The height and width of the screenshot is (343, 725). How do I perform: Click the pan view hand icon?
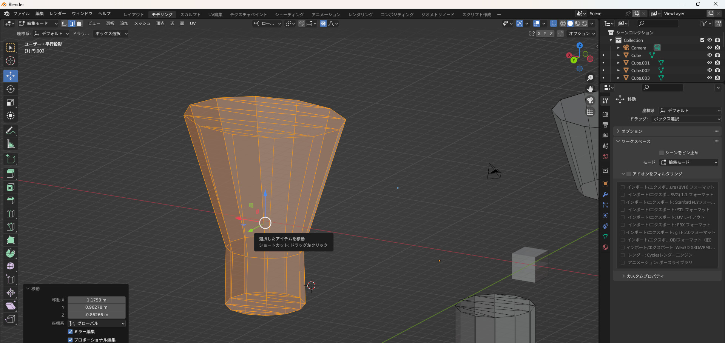[x=590, y=89]
